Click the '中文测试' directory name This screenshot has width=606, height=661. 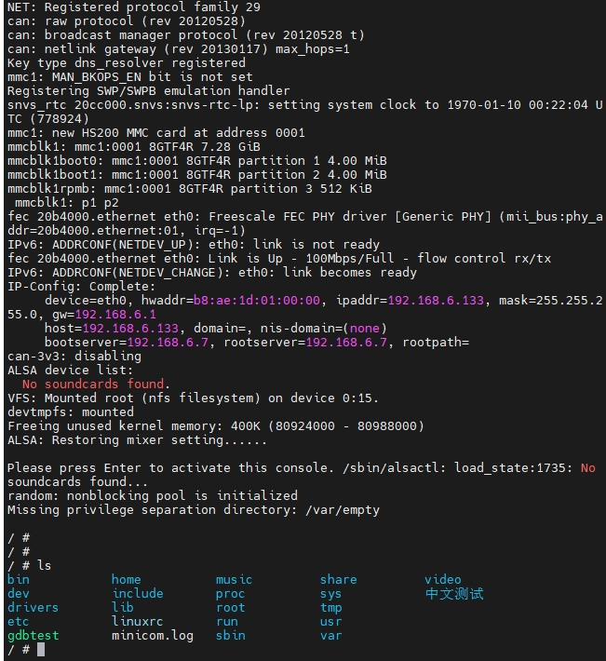pos(454,594)
